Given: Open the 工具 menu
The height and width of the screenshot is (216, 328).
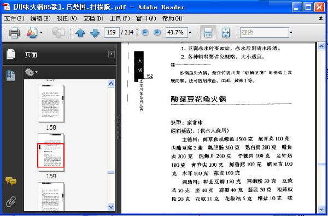Looking at the screenshot, I should (120, 19).
